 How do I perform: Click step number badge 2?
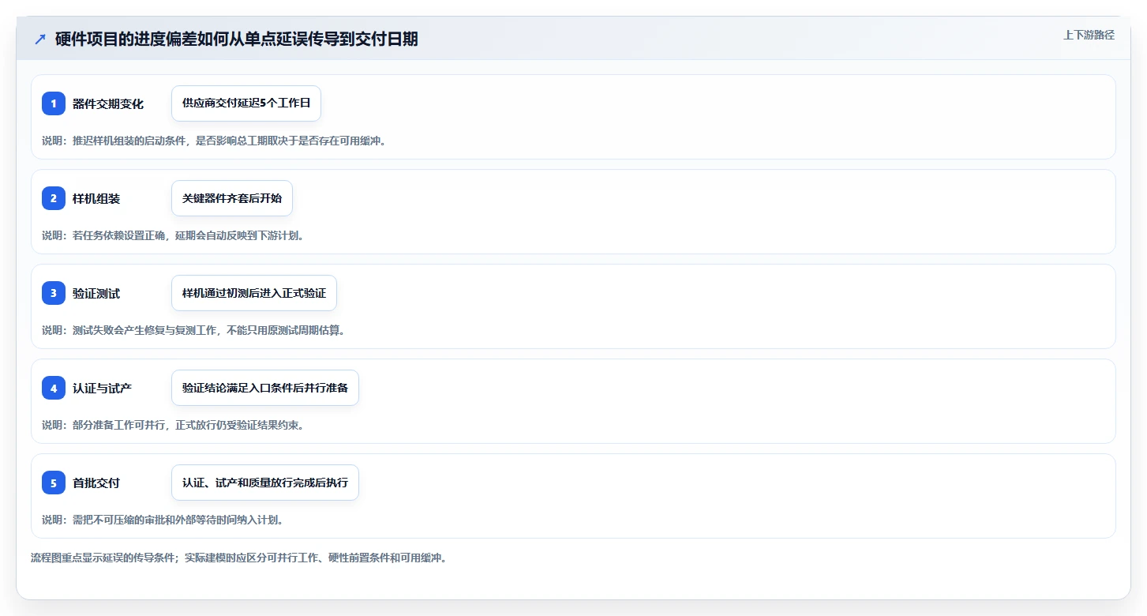click(54, 198)
